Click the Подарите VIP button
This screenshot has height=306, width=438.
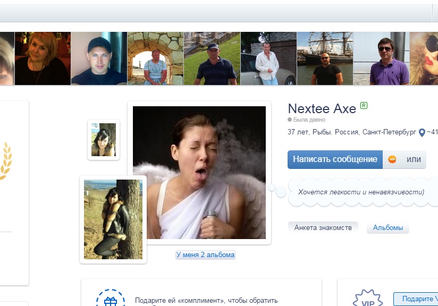pyautogui.click(x=415, y=299)
